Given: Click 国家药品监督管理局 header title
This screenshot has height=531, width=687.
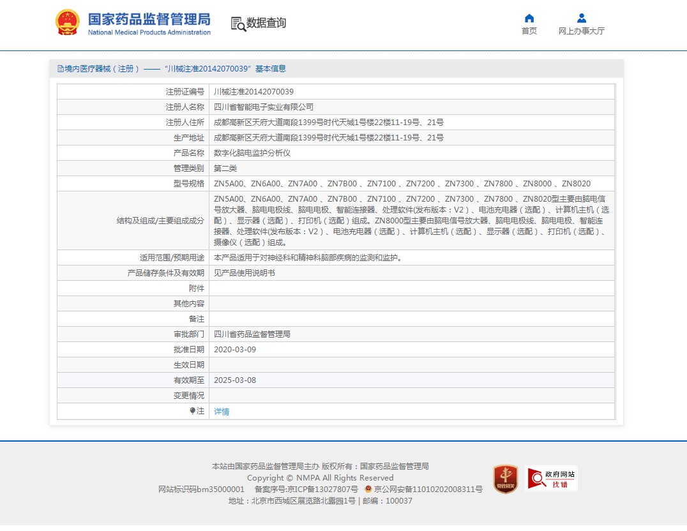Looking at the screenshot, I should [x=149, y=19].
